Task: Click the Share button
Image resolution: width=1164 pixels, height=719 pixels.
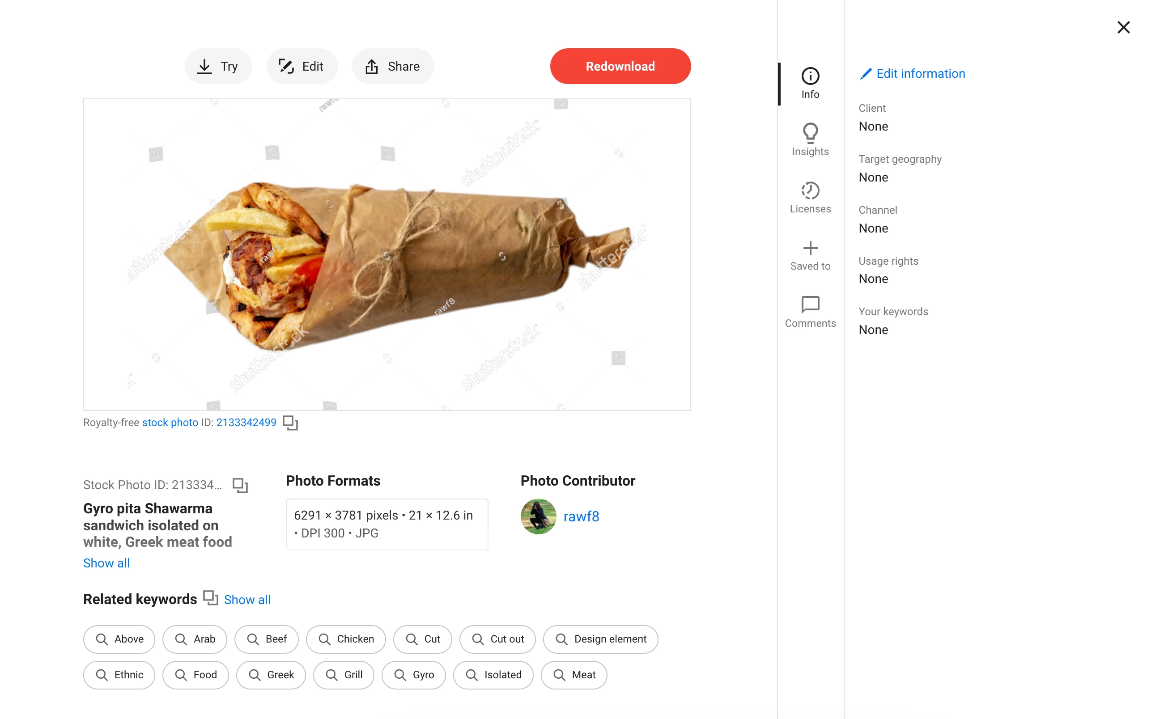Action: 393,66
